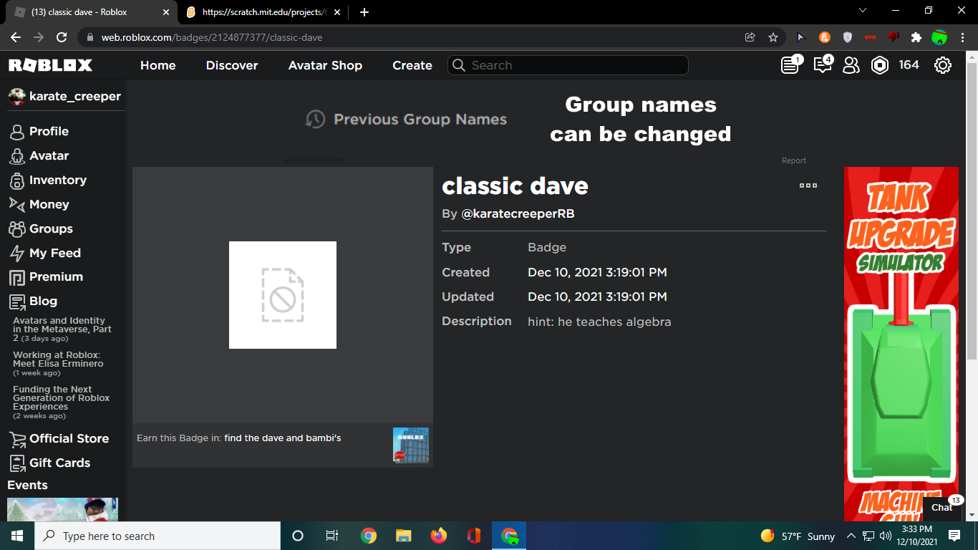Image resolution: width=978 pixels, height=550 pixels.
Task: Open the Messages icon with badge 4
Action: tap(822, 65)
